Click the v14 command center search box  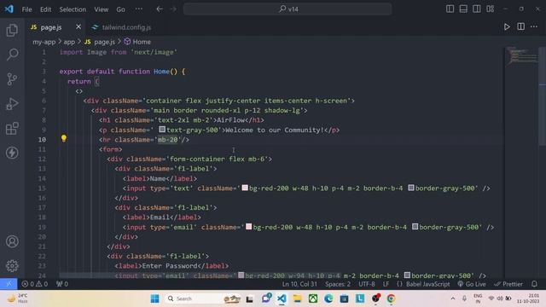click(x=288, y=9)
